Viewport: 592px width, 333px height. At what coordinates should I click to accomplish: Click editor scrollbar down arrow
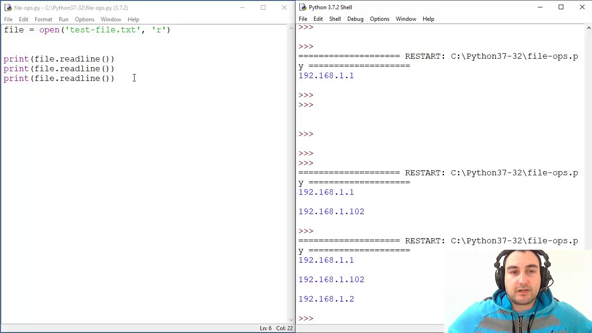(x=291, y=319)
